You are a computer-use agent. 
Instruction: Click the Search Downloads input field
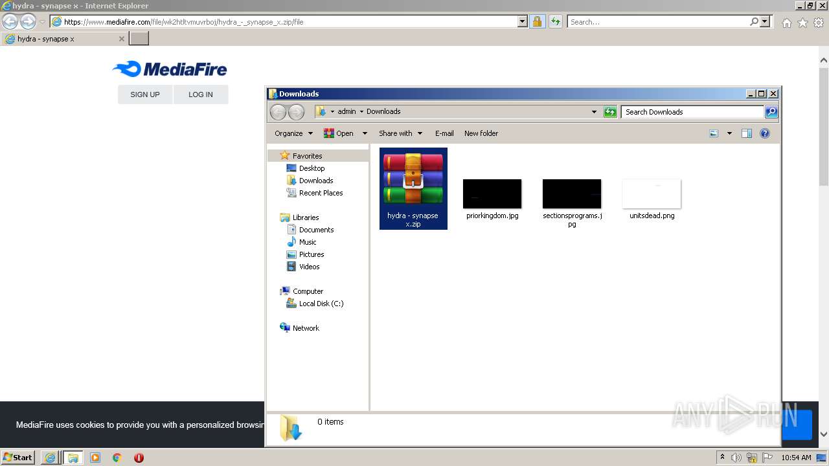pos(692,112)
